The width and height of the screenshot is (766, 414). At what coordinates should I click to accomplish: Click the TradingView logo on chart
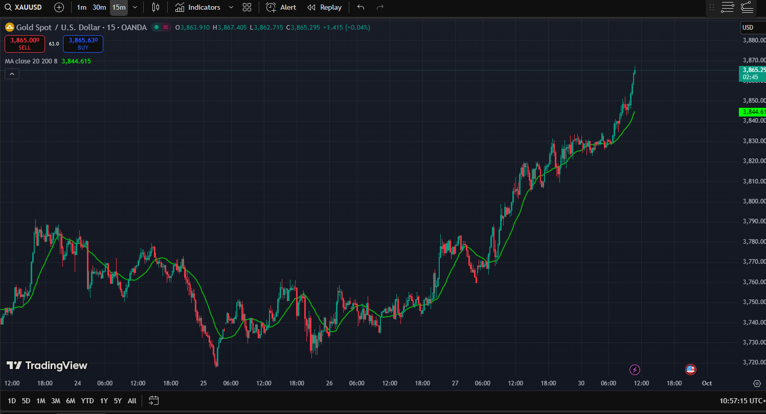click(47, 365)
